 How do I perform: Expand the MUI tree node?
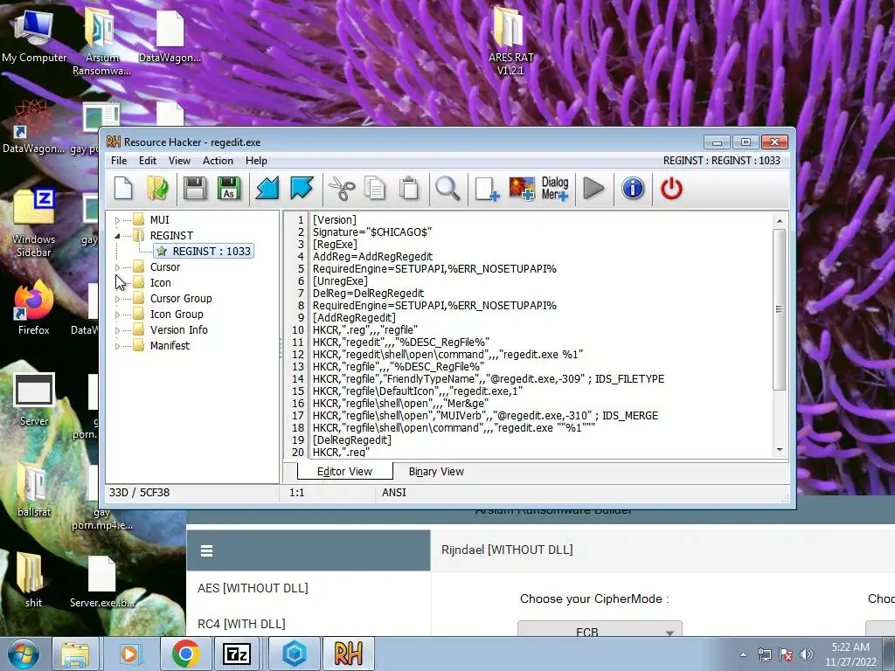[x=118, y=220]
